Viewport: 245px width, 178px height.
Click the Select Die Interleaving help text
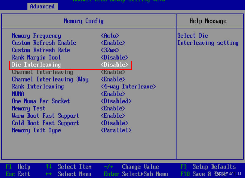click(208, 39)
